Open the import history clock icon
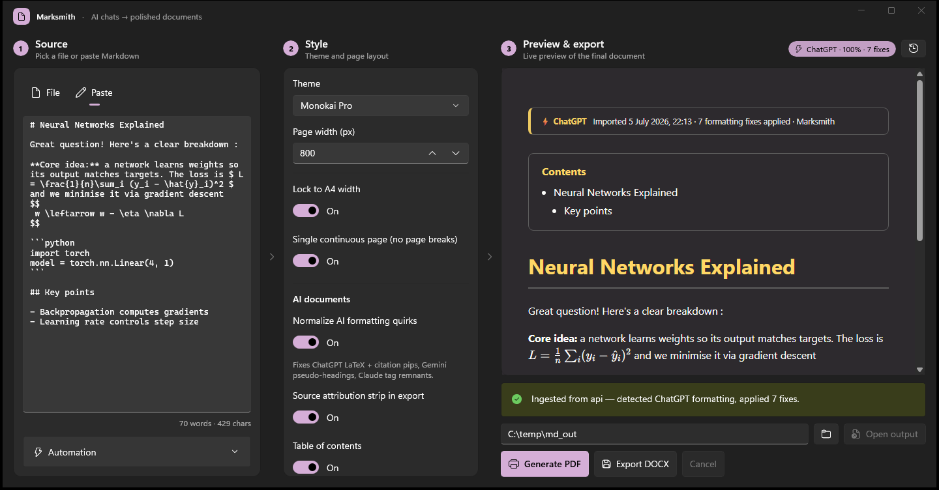This screenshot has height=490, width=939. tap(913, 48)
